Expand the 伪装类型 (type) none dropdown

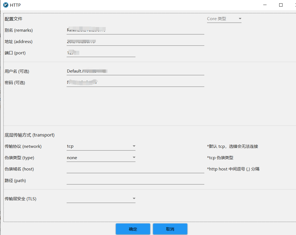(101, 158)
